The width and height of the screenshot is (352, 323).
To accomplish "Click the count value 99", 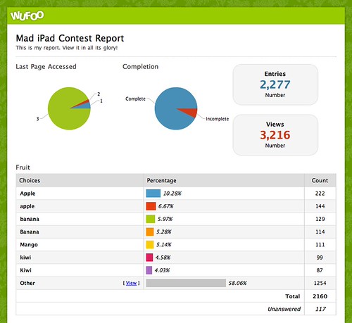I will click(x=320, y=258).
